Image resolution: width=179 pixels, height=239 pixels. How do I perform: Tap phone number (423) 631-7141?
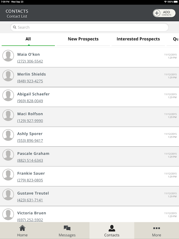(x=30, y=200)
